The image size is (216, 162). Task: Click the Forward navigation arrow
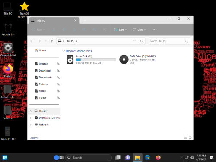39,41
